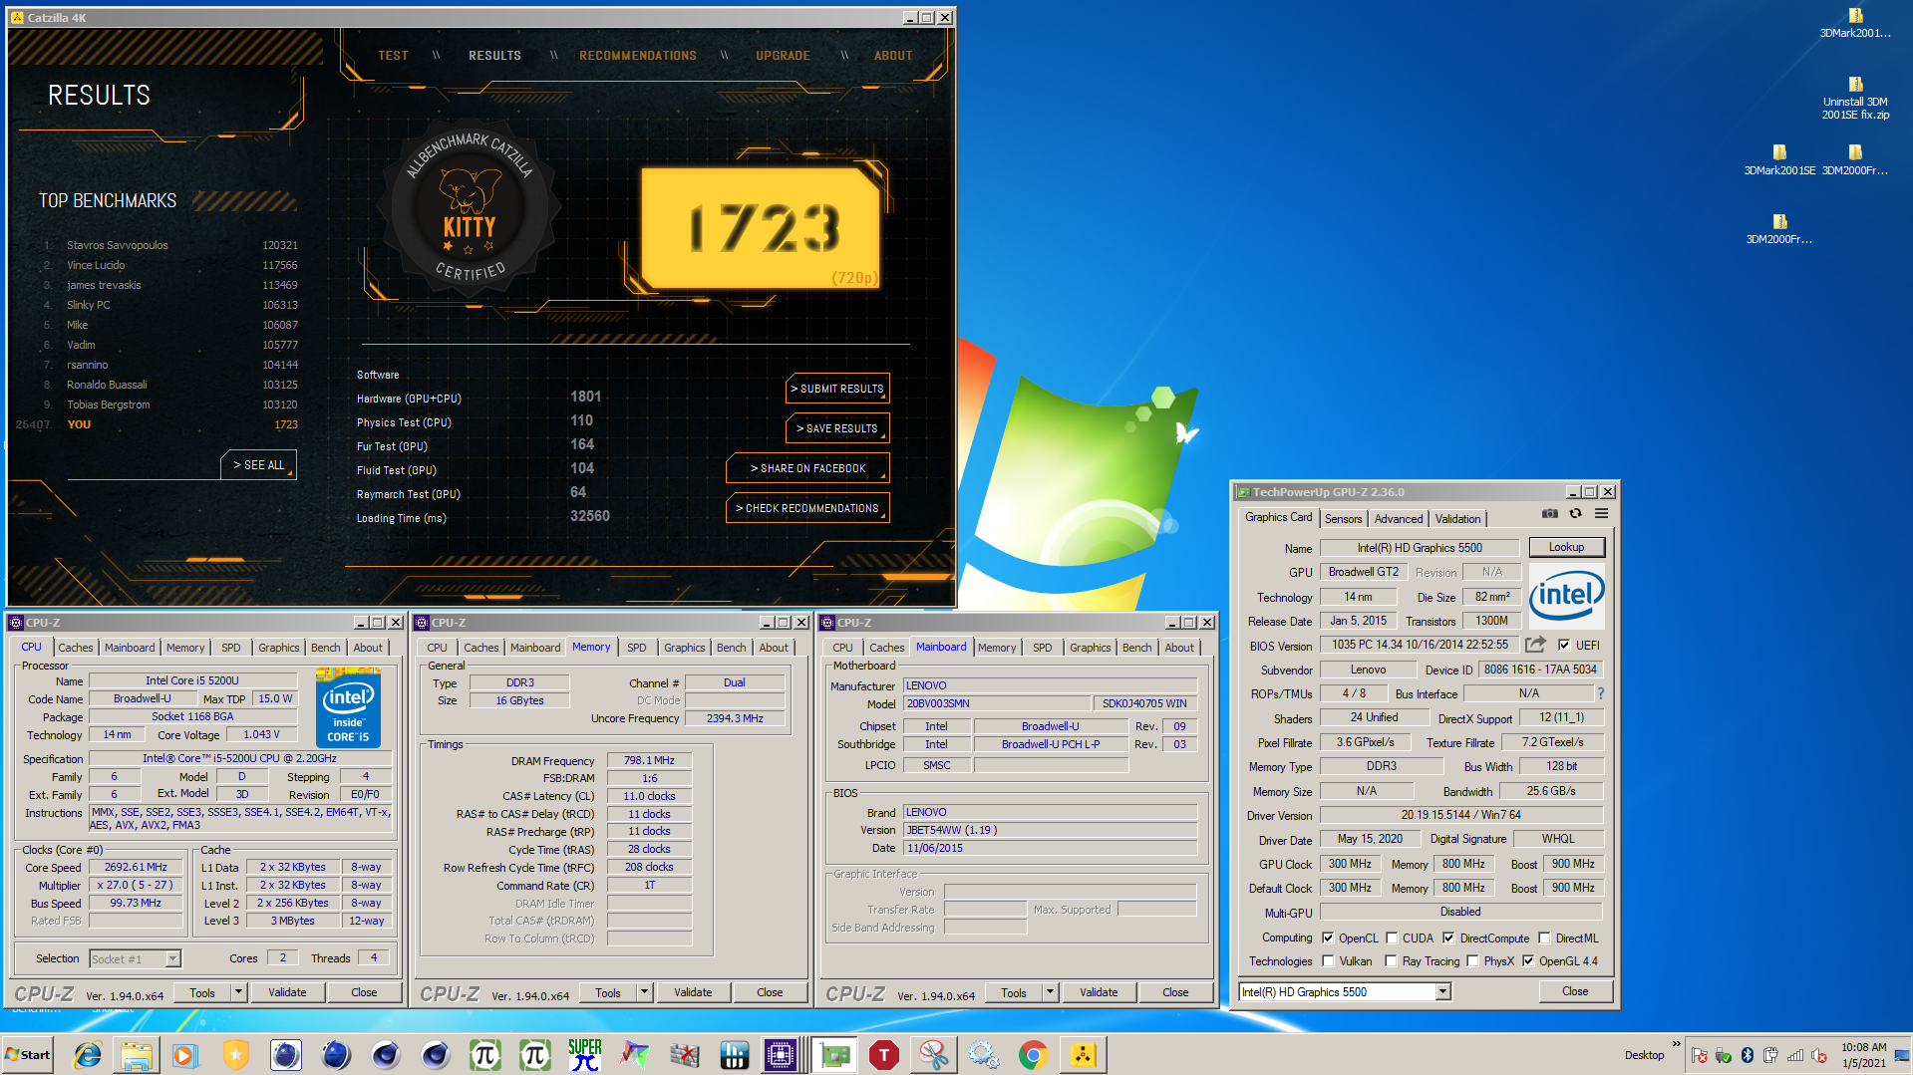Click the Windows Start button
The image size is (1913, 1075).
[x=28, y=1055]
